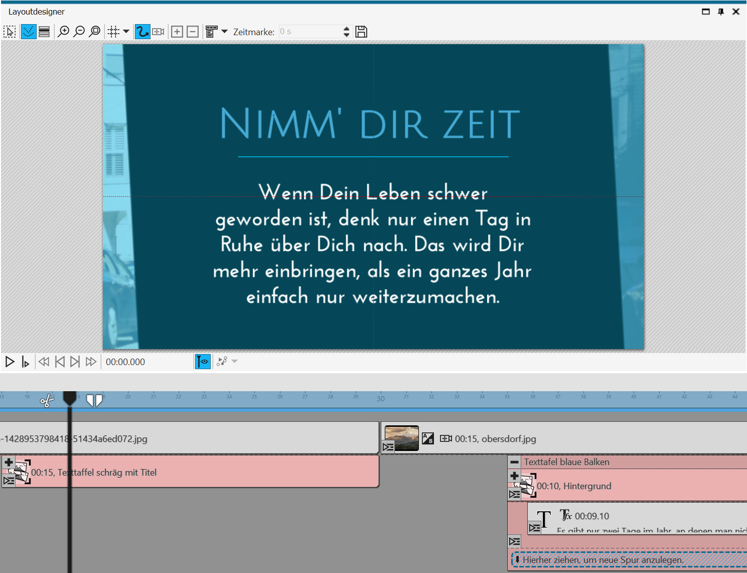747x573 pixels.
Task: Open the grid options dropdown arrow
Action: 126,32
